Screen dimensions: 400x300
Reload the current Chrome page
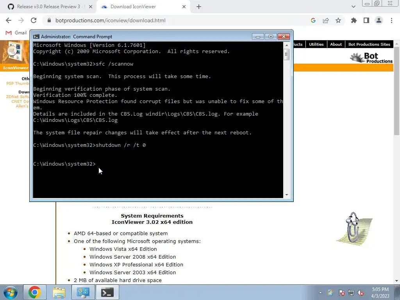(x=34, y=20)
